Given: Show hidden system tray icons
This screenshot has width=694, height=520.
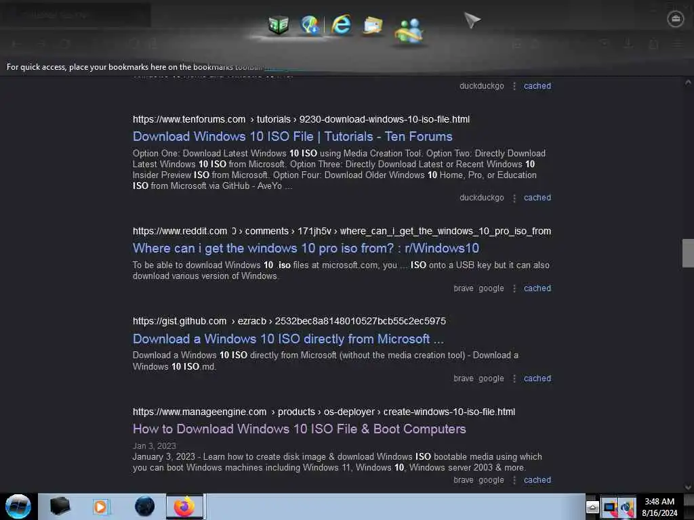Looking at the screenshot, I should point(592,507).
